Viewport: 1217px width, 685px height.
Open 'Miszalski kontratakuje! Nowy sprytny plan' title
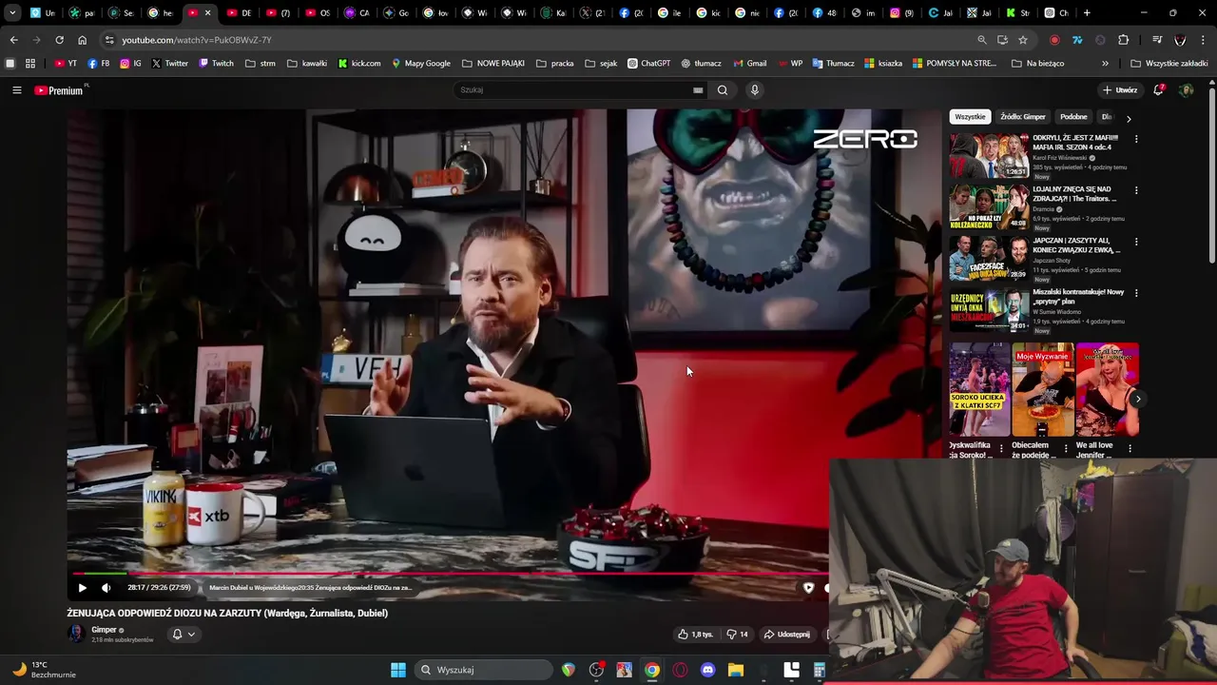[x=1078, y=297]
